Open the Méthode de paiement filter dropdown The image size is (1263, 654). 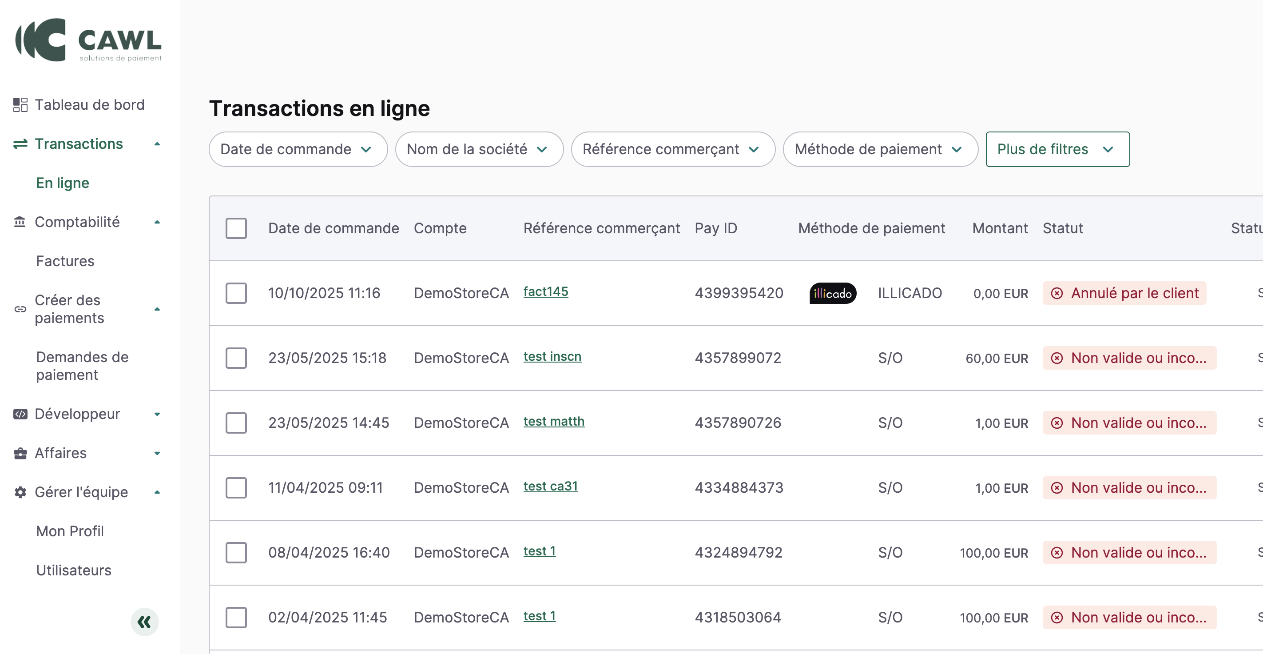click(x=880, y=149)
